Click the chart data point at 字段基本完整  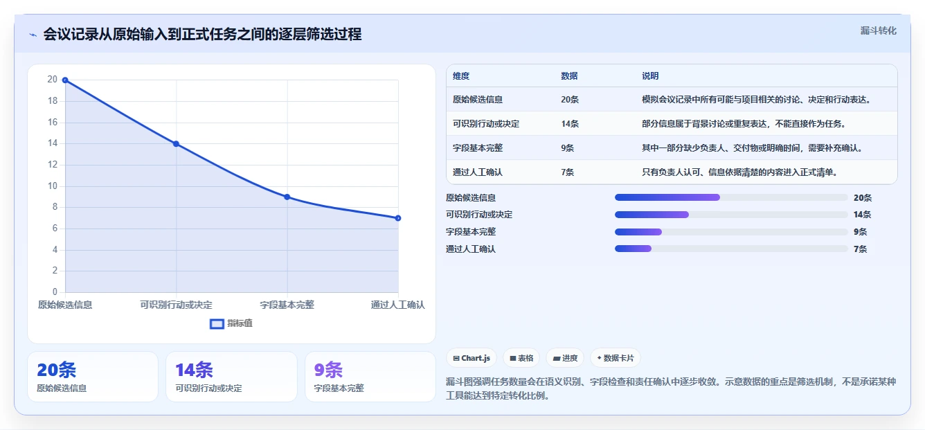287,197
